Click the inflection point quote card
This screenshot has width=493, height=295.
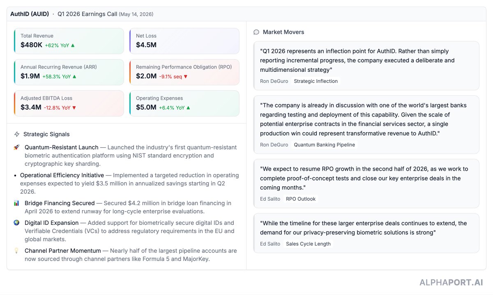pyautogui.click(x=366, y=66)
